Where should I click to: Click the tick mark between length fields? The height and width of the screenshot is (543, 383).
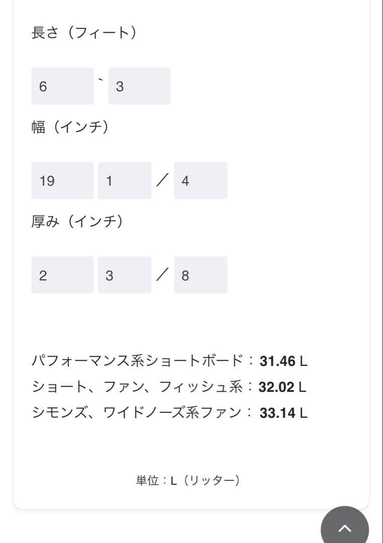click(101, 79)
